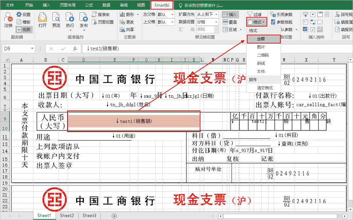The image size is (353, 220).
Task: Click 参数排版 parameter layout icon
Action: [273, 22]
